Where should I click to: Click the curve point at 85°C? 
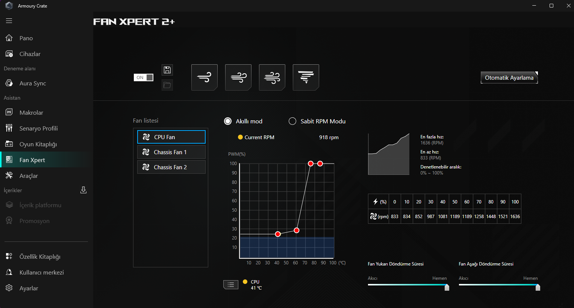click(x=320, y=163)
